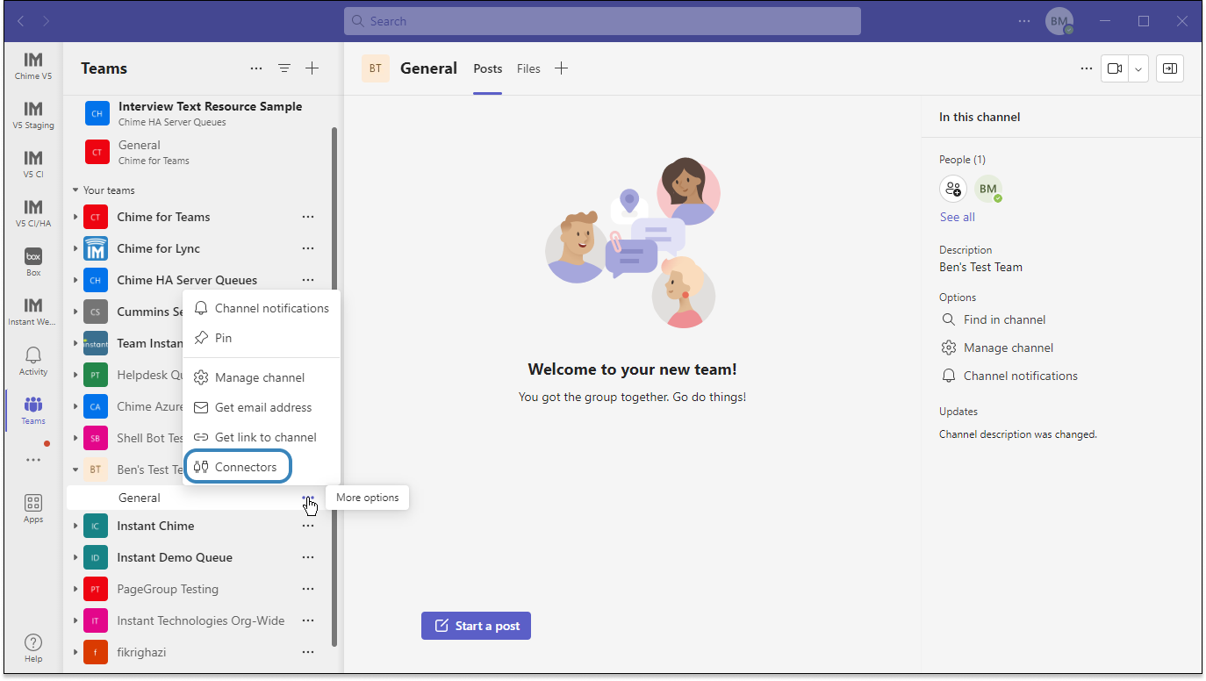Collapse the Ben's Test Team entry
This screenshot has height=681, width=1206.
click(x=75, y=470)
